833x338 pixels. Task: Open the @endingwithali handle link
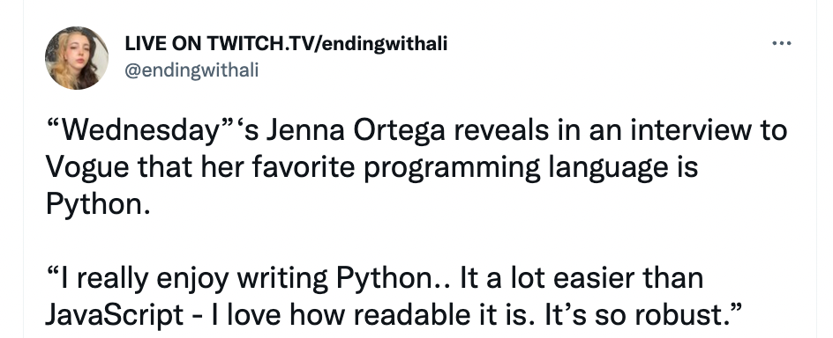191,70
